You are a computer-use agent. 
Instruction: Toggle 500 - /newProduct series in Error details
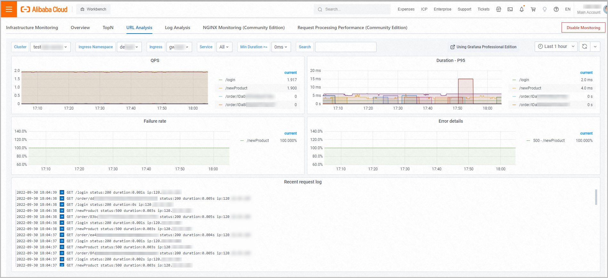[x=548, y=141]
